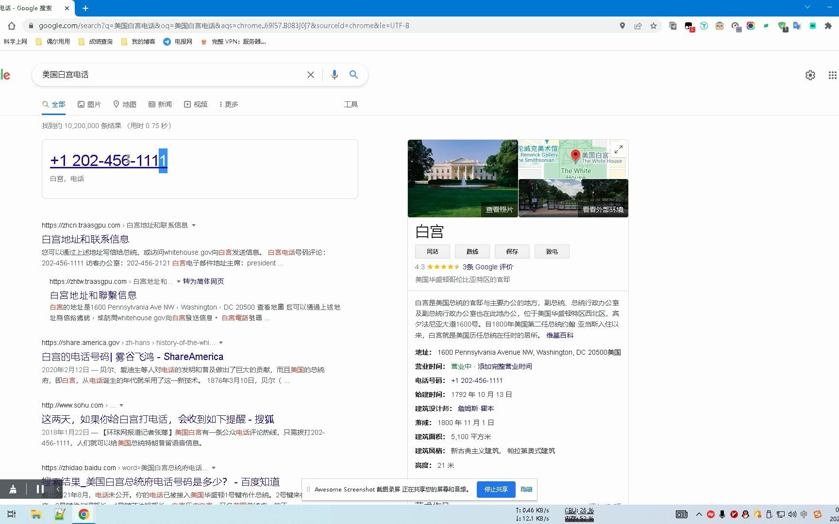This screenshot has width=839, height=524.
Task: Open the volume control in system tray
Action: [792, 514]
